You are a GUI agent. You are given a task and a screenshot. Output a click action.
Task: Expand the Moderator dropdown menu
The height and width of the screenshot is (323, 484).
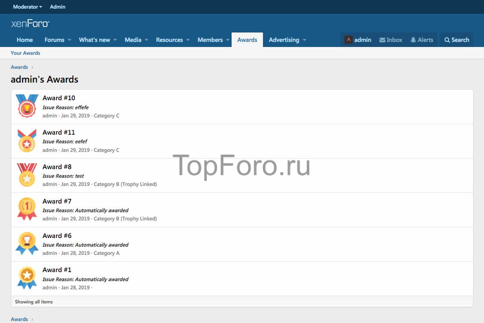pyautogui.click(x=27, y=7)
